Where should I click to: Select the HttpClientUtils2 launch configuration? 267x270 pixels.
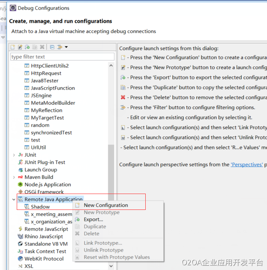49,66
